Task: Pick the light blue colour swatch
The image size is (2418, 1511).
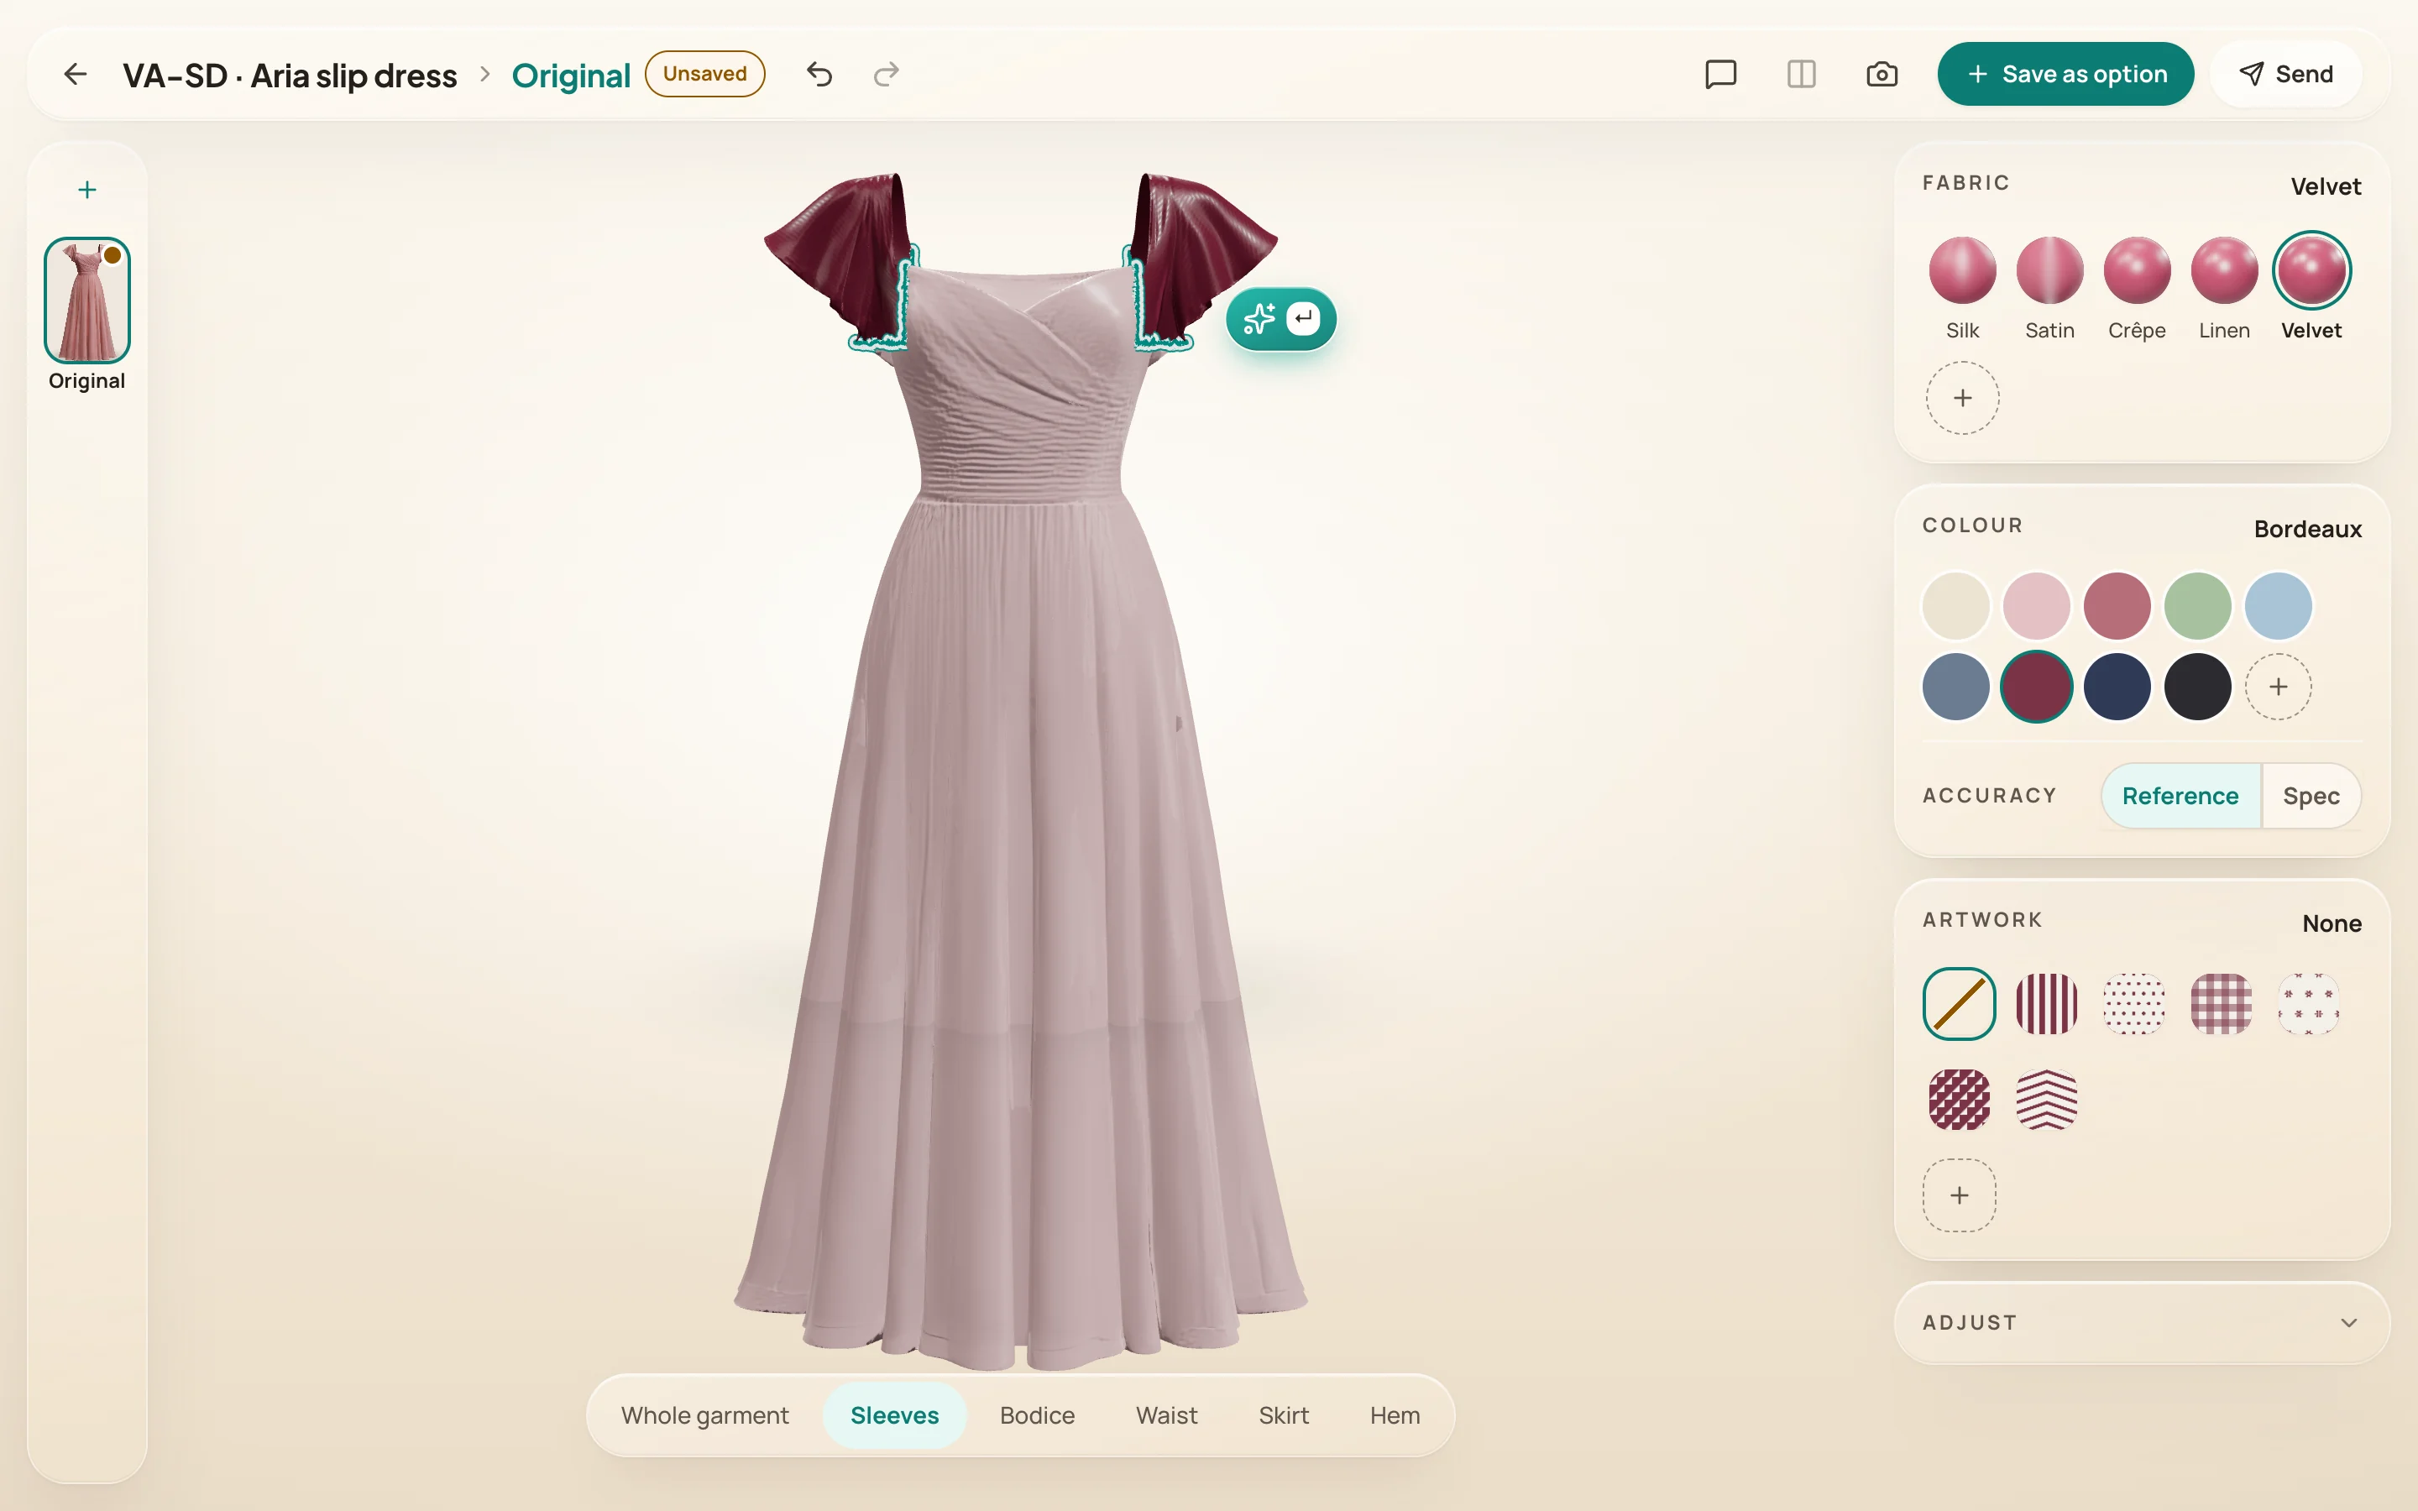Action: click(x=2278, y=605)
